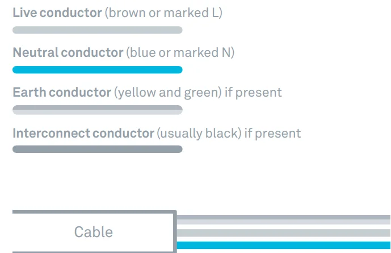Click the bold 'Neutral conductor' label
391x253 pixels.
tap(68, 53)
